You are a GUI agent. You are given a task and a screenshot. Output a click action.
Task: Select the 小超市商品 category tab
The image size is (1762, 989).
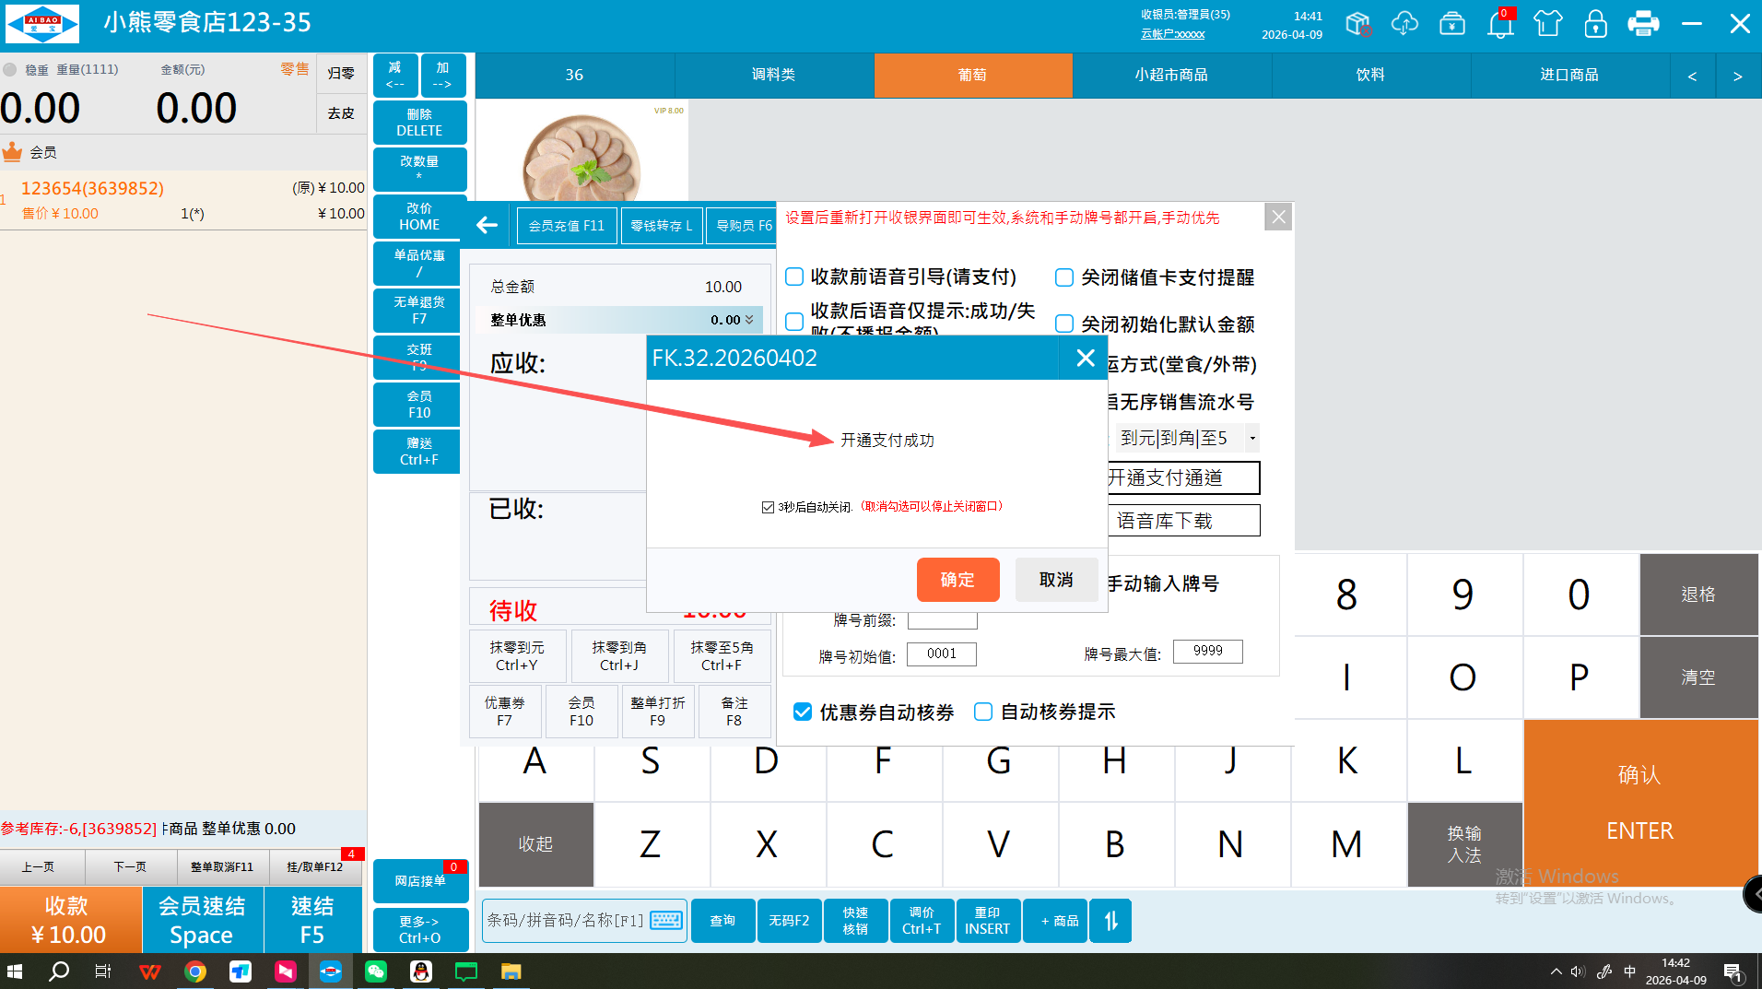click(1171, 75)
